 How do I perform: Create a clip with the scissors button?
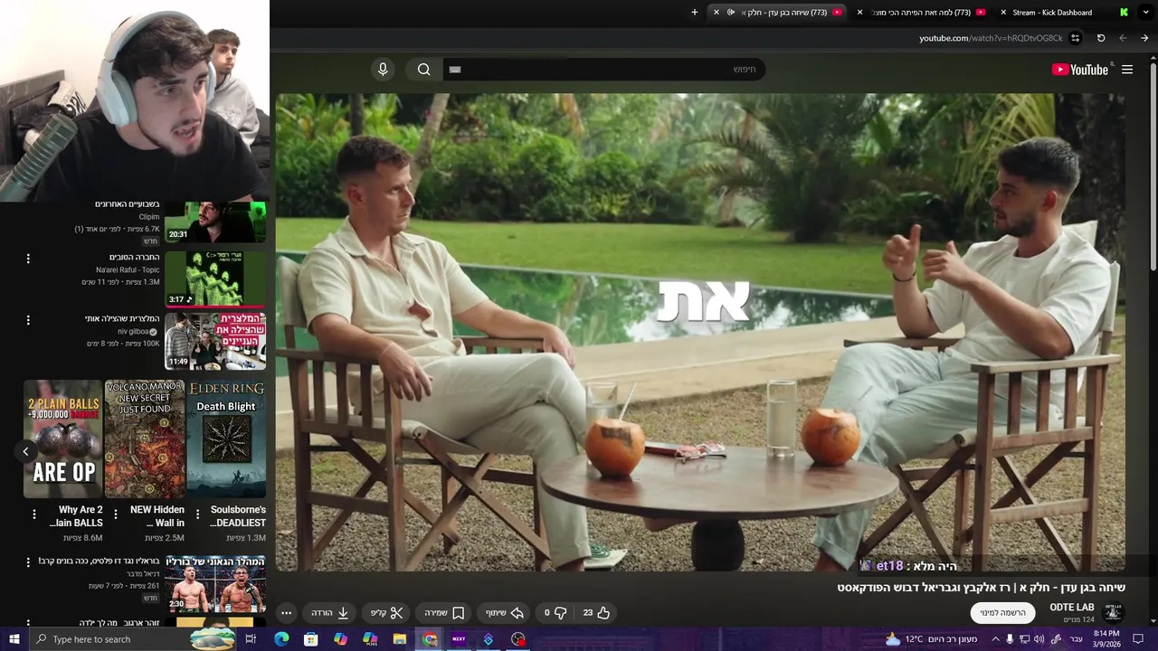(386, 613)
